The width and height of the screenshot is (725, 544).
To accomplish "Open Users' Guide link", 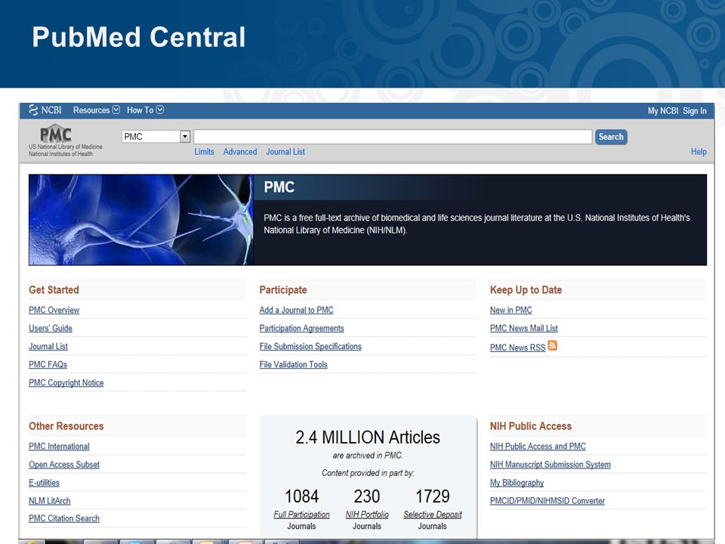I will (51, 328).
